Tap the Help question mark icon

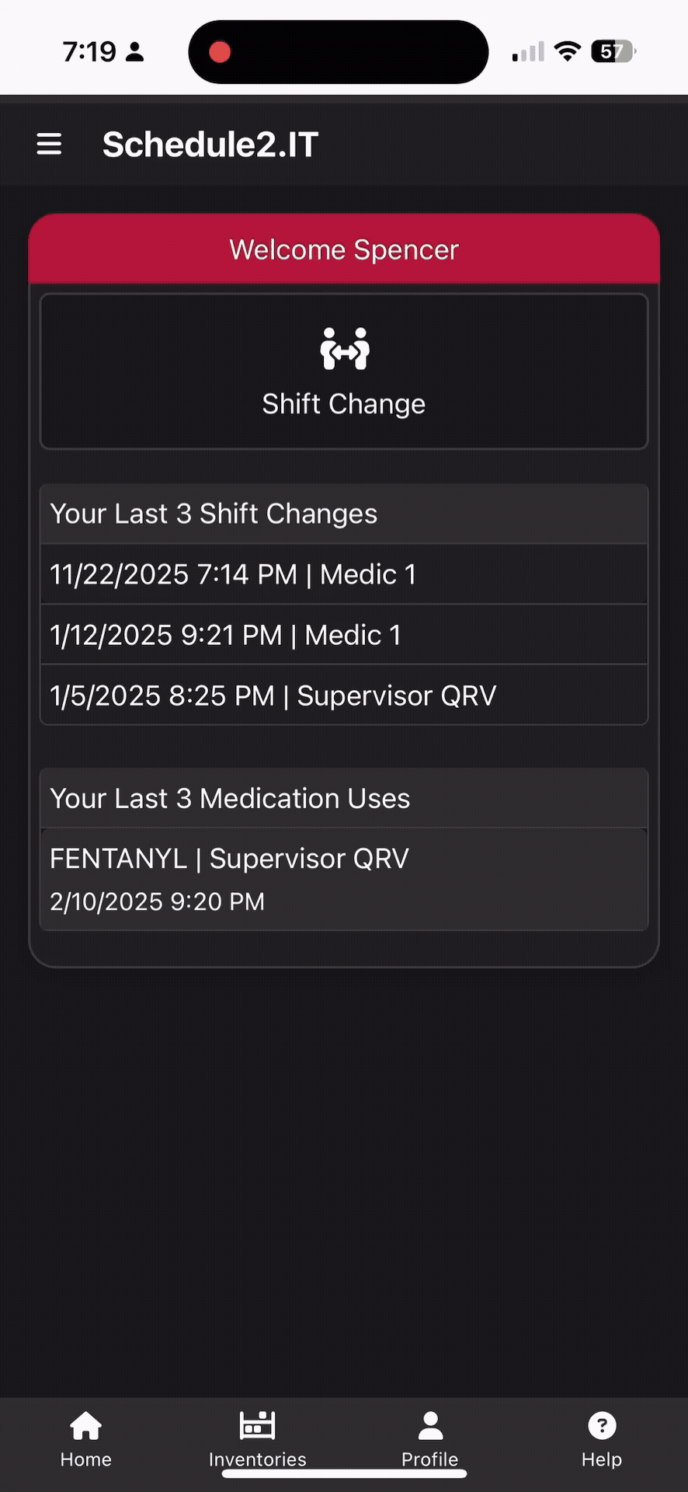[602, 1425]
